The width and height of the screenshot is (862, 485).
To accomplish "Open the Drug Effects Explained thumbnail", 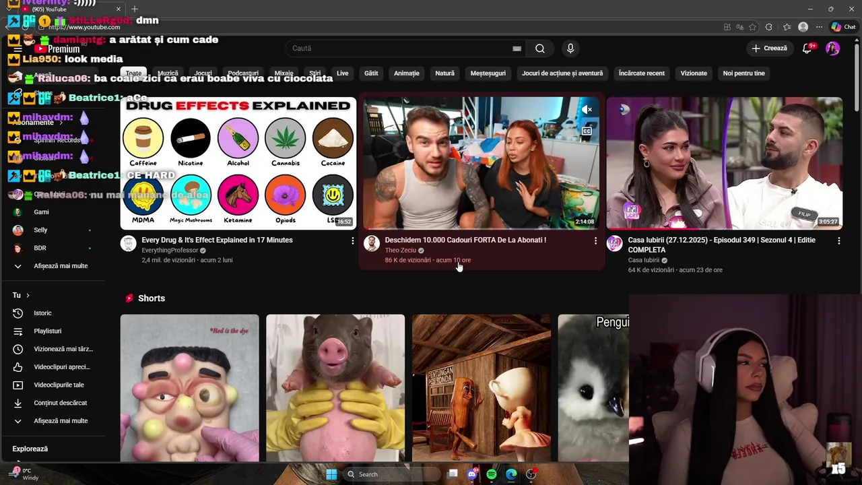I will (238, 163).
